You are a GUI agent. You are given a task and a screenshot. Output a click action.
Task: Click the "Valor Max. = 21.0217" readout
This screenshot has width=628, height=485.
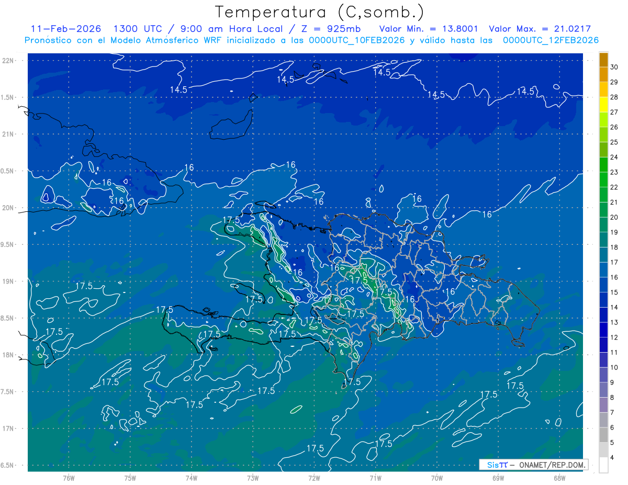point(540,29)
